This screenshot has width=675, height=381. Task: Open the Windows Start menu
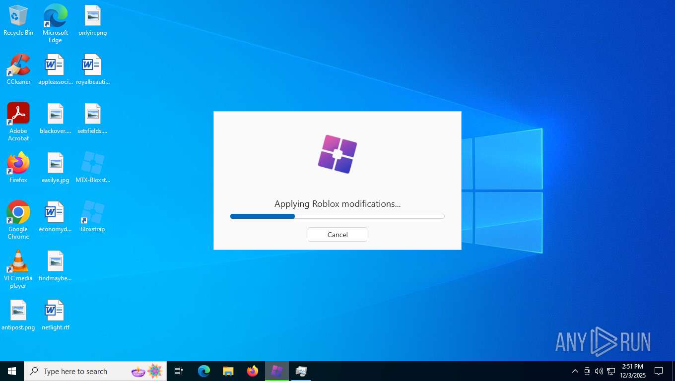pyautogui.click(x=12, y=371)
